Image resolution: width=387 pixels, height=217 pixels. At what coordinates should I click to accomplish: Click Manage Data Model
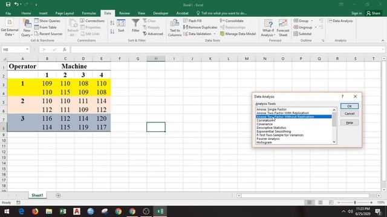click(238, 34)
